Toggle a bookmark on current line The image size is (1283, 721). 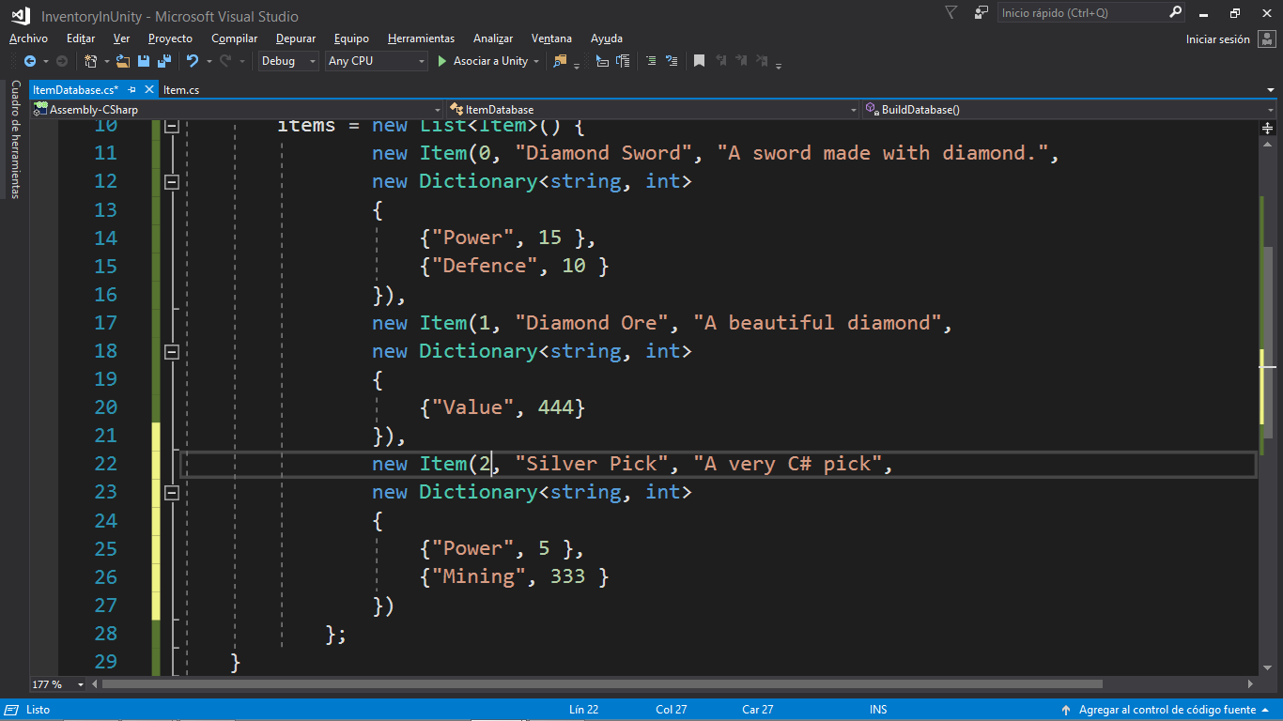700,61
